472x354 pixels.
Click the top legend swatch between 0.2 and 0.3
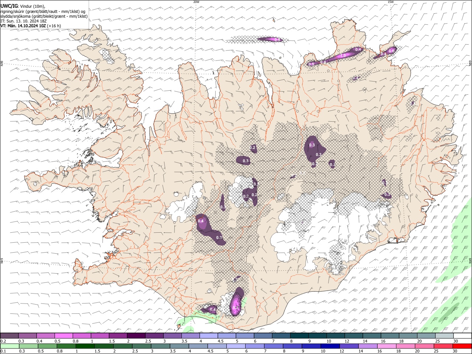click(9, 336)
